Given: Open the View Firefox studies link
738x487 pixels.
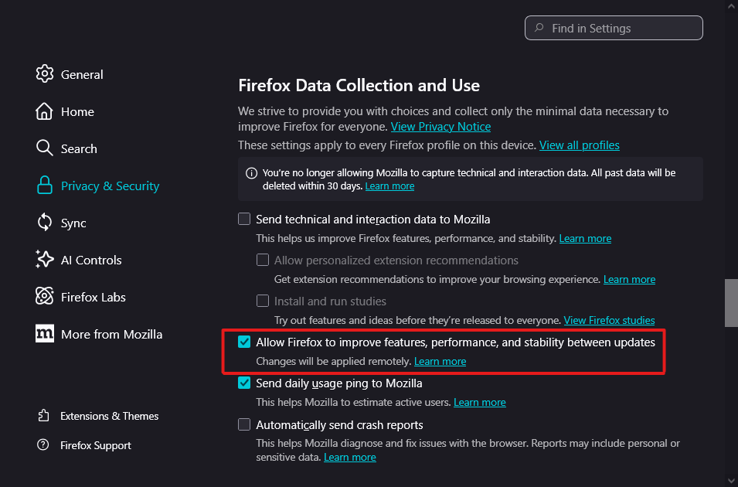Looking at the screenshot, I should pos(609,319).
